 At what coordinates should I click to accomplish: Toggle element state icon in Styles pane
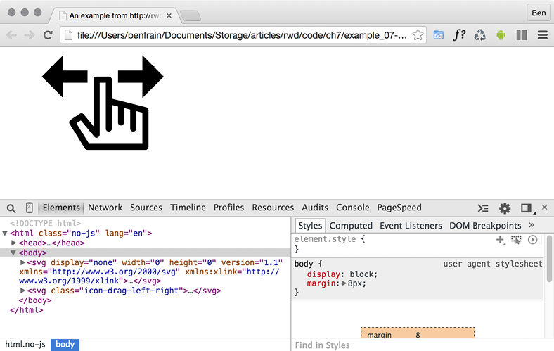517,240
